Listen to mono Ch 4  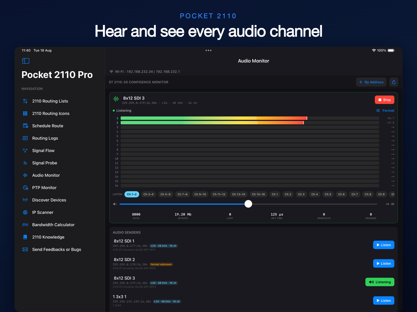[x=315, y=194]
